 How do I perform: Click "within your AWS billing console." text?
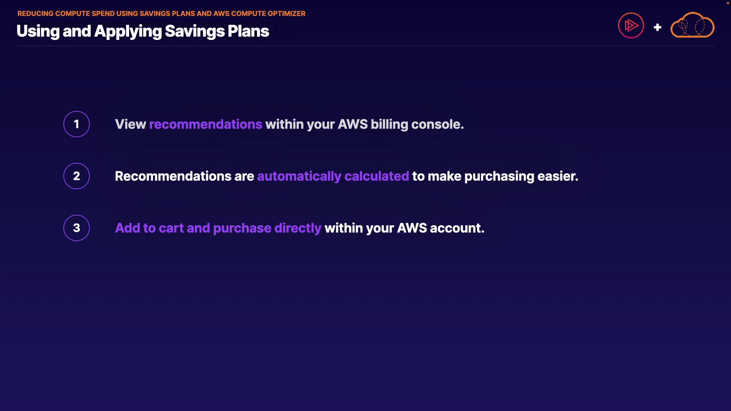[x=364, y=124]
